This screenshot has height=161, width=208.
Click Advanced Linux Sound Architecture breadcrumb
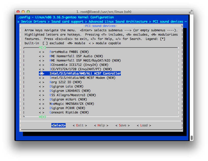click(118, 22)
